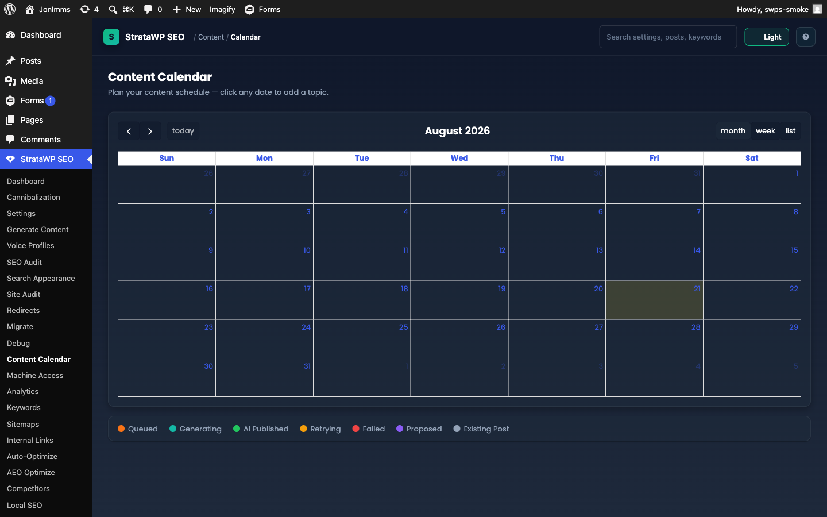Open the comments bubble in admin bar
The image size is (827, 517).
[x=148, y=9]
